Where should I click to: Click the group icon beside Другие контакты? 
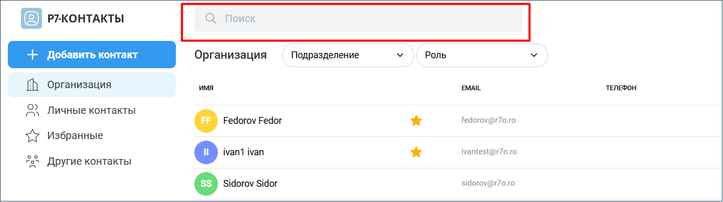pos(33,161)
